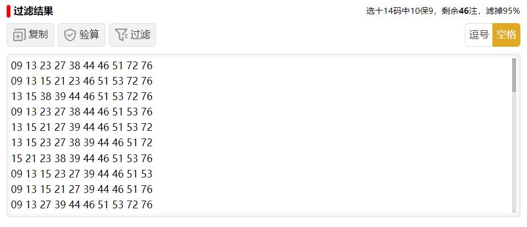Click the results list scrollbar thumb
Screen dimensions: 527x227
[x=514, y=75]
